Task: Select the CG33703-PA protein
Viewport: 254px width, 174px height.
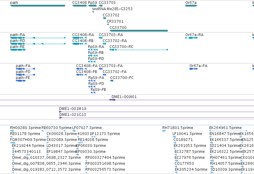Action: click(x=101, y=69)
